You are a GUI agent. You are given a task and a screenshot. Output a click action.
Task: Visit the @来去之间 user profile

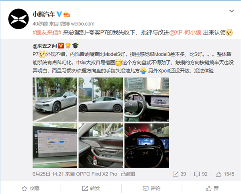point(45,46)
